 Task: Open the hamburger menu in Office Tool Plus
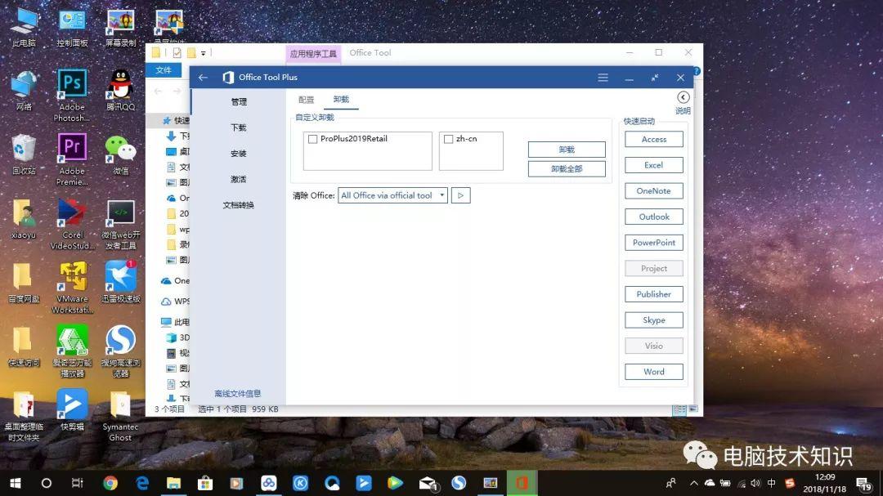(x=603, y=78)
